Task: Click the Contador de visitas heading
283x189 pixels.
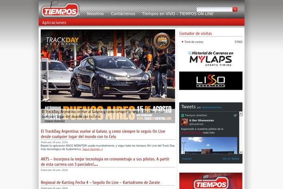Action: [195, 34]
